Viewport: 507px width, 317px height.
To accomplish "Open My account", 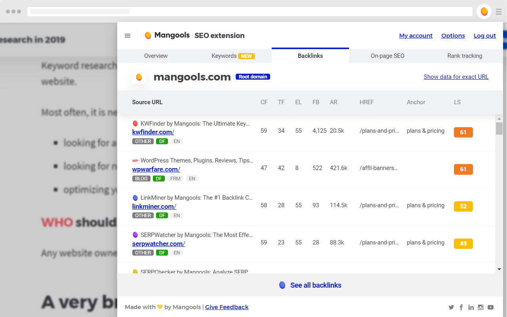I will (416, 36).
